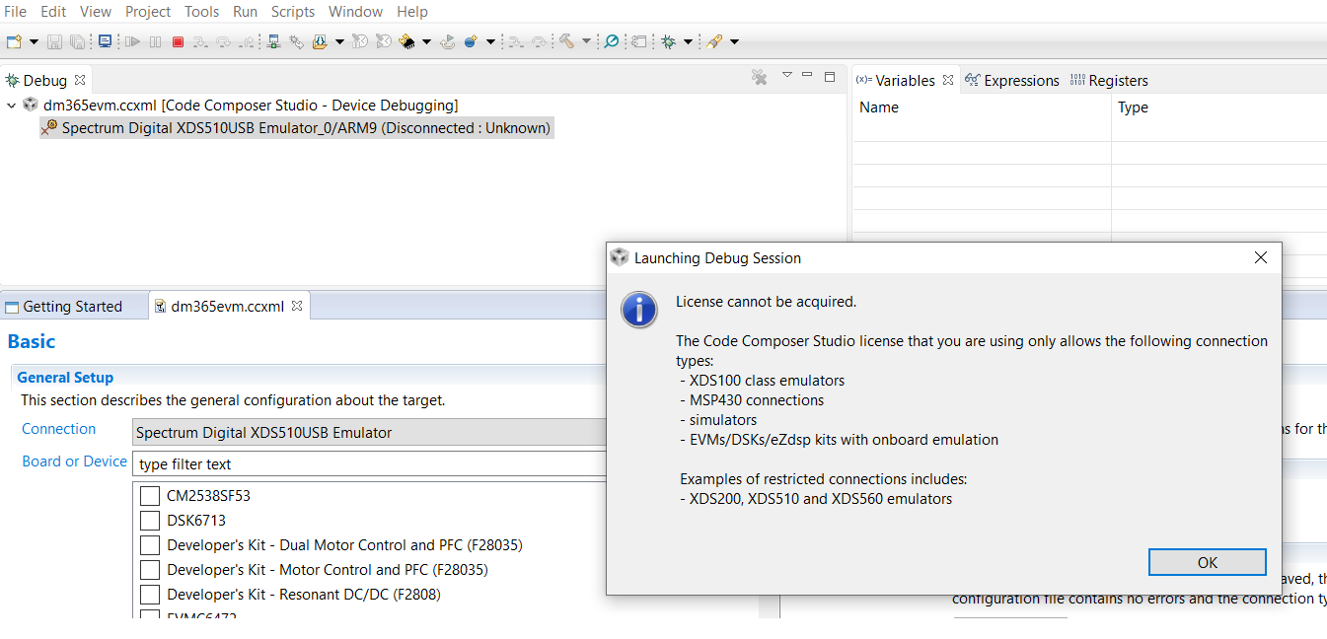Viewport: 1327px width, 639px height.
Task: Click the Build hammer icon
Action: 566,41
